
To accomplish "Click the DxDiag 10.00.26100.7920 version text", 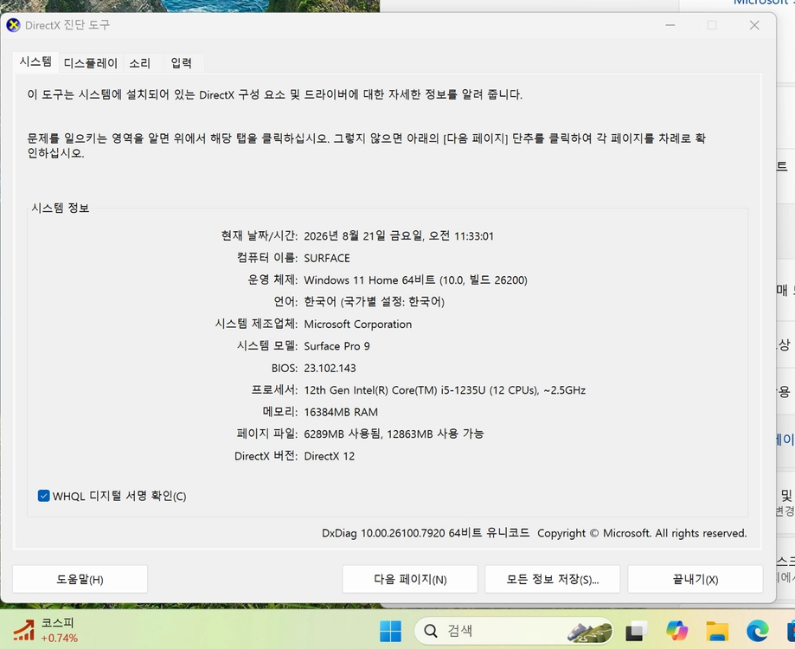I will coord(426,533).
